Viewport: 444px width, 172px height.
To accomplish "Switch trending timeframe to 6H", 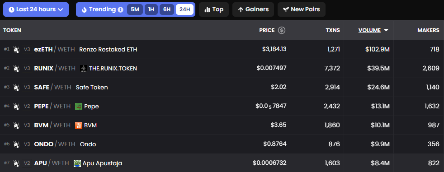I will [x=167, y=9].
